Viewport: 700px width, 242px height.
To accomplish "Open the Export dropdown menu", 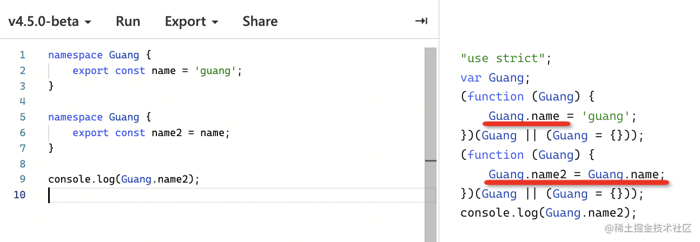I will [x=191, y=22].
